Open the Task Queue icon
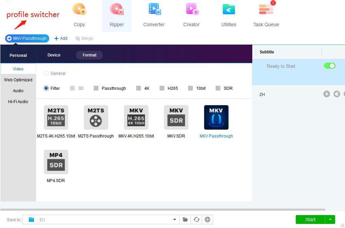The width and height of the screenshot is (345, 228). [x=266, y=10]
